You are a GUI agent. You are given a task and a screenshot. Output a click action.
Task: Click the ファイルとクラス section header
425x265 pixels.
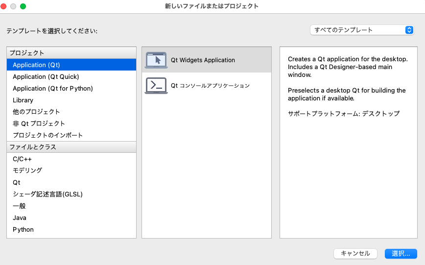[71, 147]
